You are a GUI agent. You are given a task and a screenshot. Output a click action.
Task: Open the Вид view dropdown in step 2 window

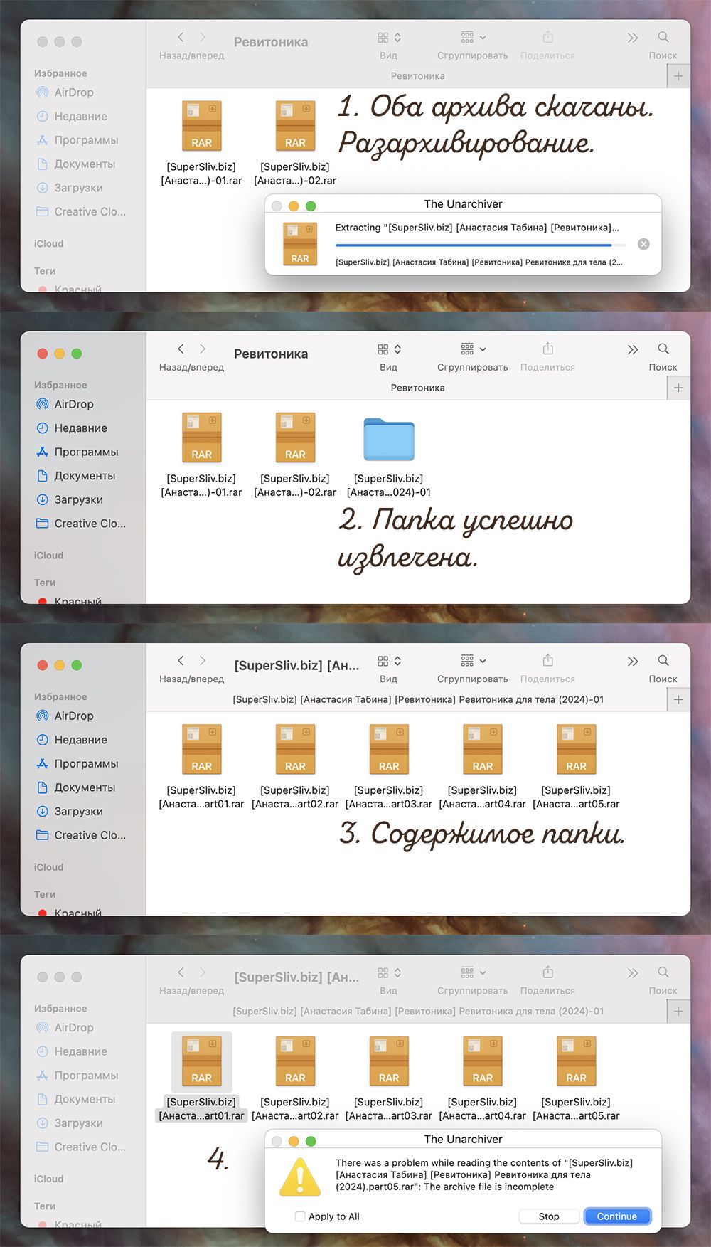[x=389, y=349]
